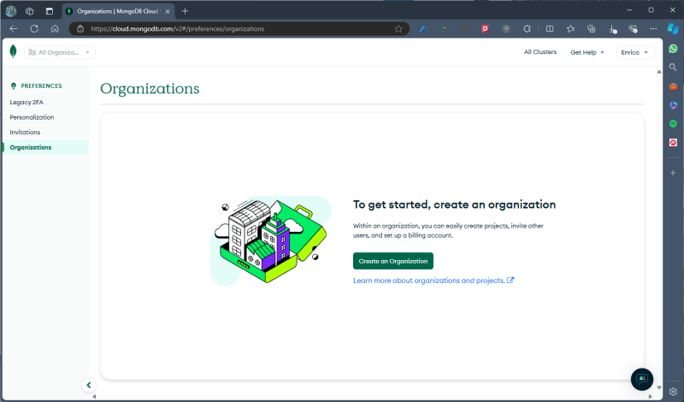Viewport: 684px width, 402px height.
Task: Collapse the sidebar with the chevron button
Action: tap(89, 385)
